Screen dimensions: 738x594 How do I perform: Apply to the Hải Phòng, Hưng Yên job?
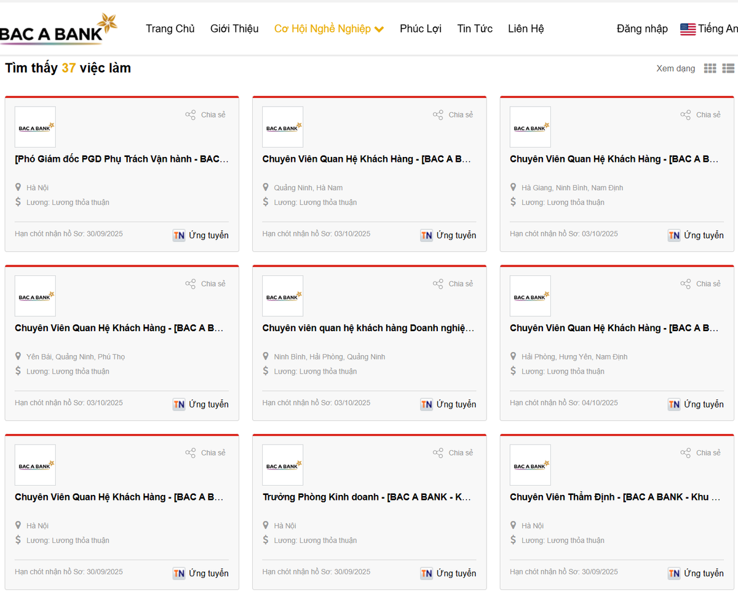(x=696, y=404)
